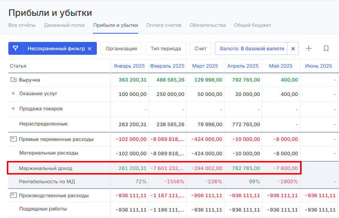The image size is (339, 218).
Task: Open the Оплата счетов tab
Action: (164, 25)
